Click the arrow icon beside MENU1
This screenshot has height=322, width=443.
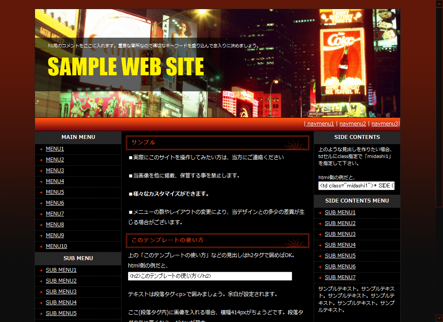coord(41,149)
